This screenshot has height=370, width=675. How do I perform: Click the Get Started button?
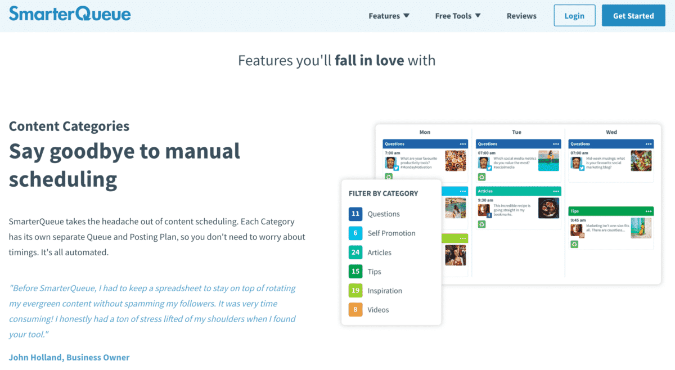tap(633, 16)
